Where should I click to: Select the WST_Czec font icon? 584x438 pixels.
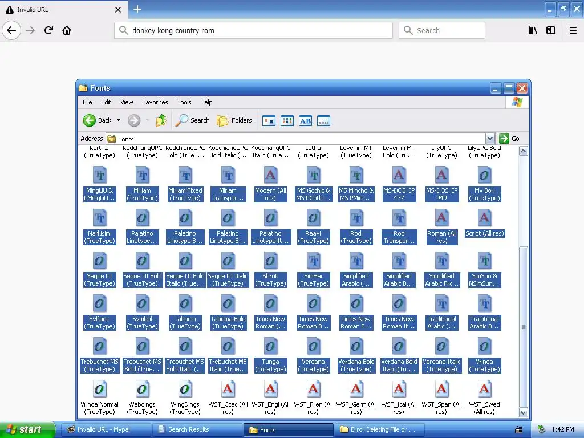tap(228, 389)
